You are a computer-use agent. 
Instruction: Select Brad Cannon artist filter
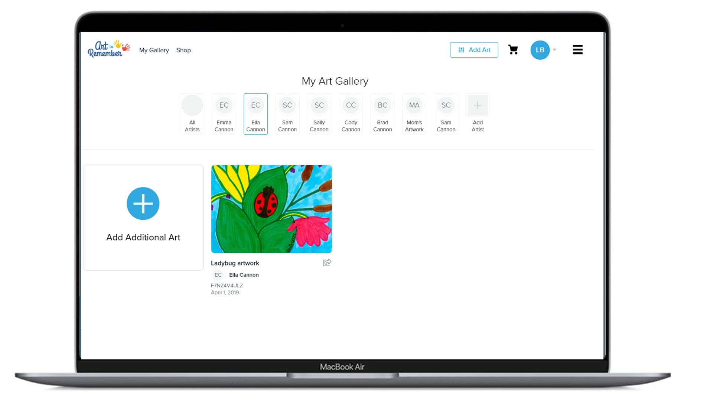click(382, 114)
